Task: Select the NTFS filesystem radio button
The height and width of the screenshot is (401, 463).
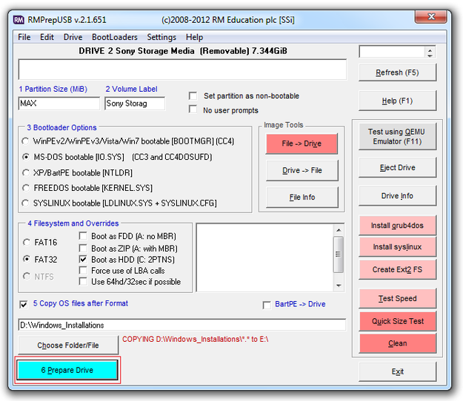Action: [x=27, y=276]
